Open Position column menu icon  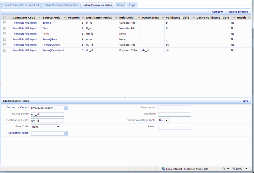[83, 18]
